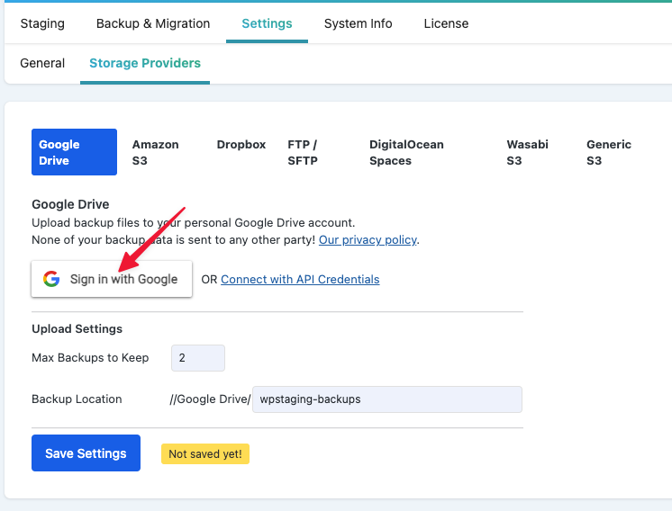Open the Staging tab

(42, 23)
